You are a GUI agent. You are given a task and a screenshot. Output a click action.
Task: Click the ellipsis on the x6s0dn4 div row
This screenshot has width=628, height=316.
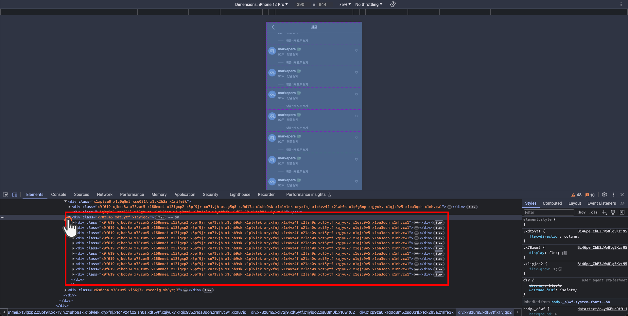pyautogui.click(x=185, y=290)
